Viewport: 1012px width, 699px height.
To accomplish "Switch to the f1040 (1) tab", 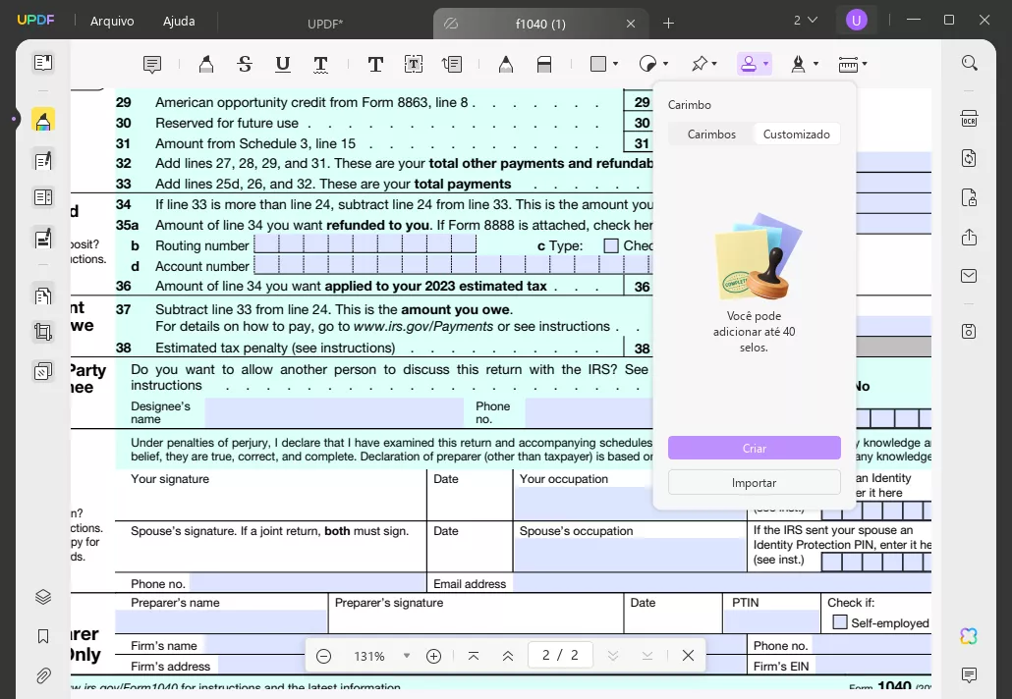I will (x=540, y=24).
